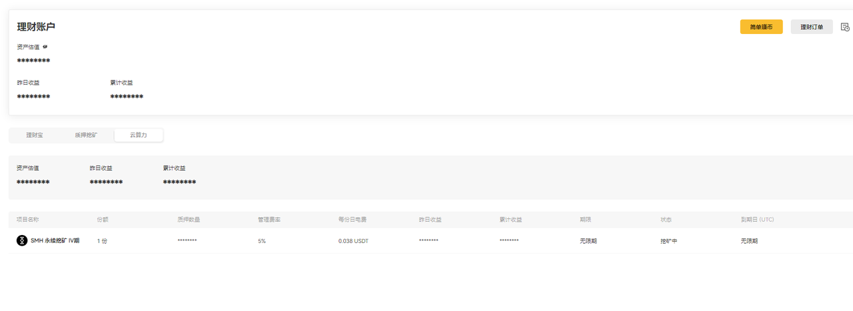
Task: Toggle the asset value visibility eye icon
Action: point(45,47)
